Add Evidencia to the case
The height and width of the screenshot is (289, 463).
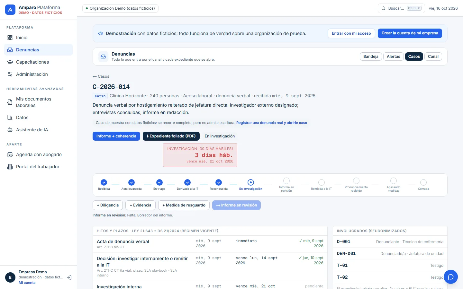[x=141, y=205]
